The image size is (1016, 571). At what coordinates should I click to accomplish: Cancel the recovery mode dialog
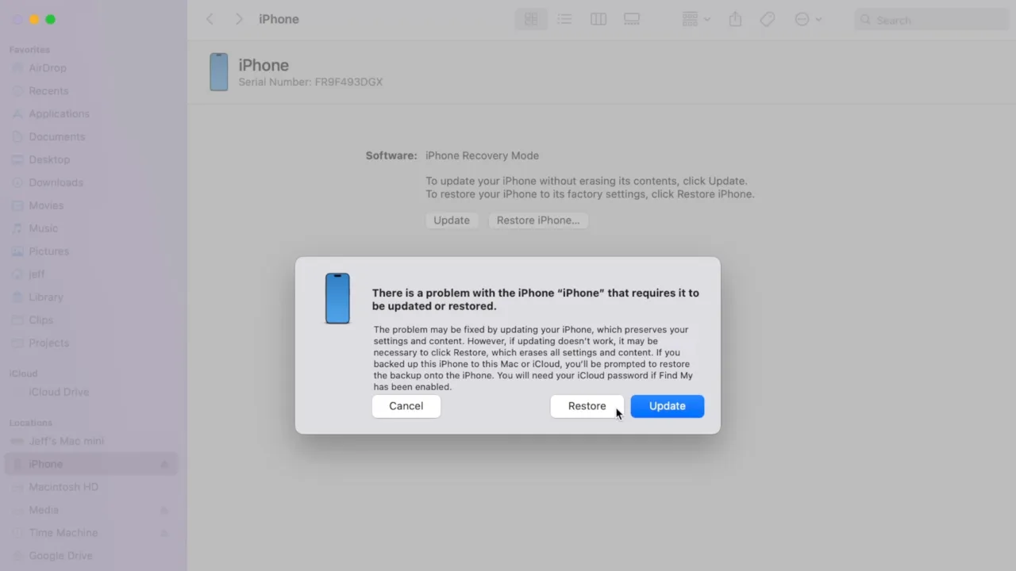(x=406, y=405)
